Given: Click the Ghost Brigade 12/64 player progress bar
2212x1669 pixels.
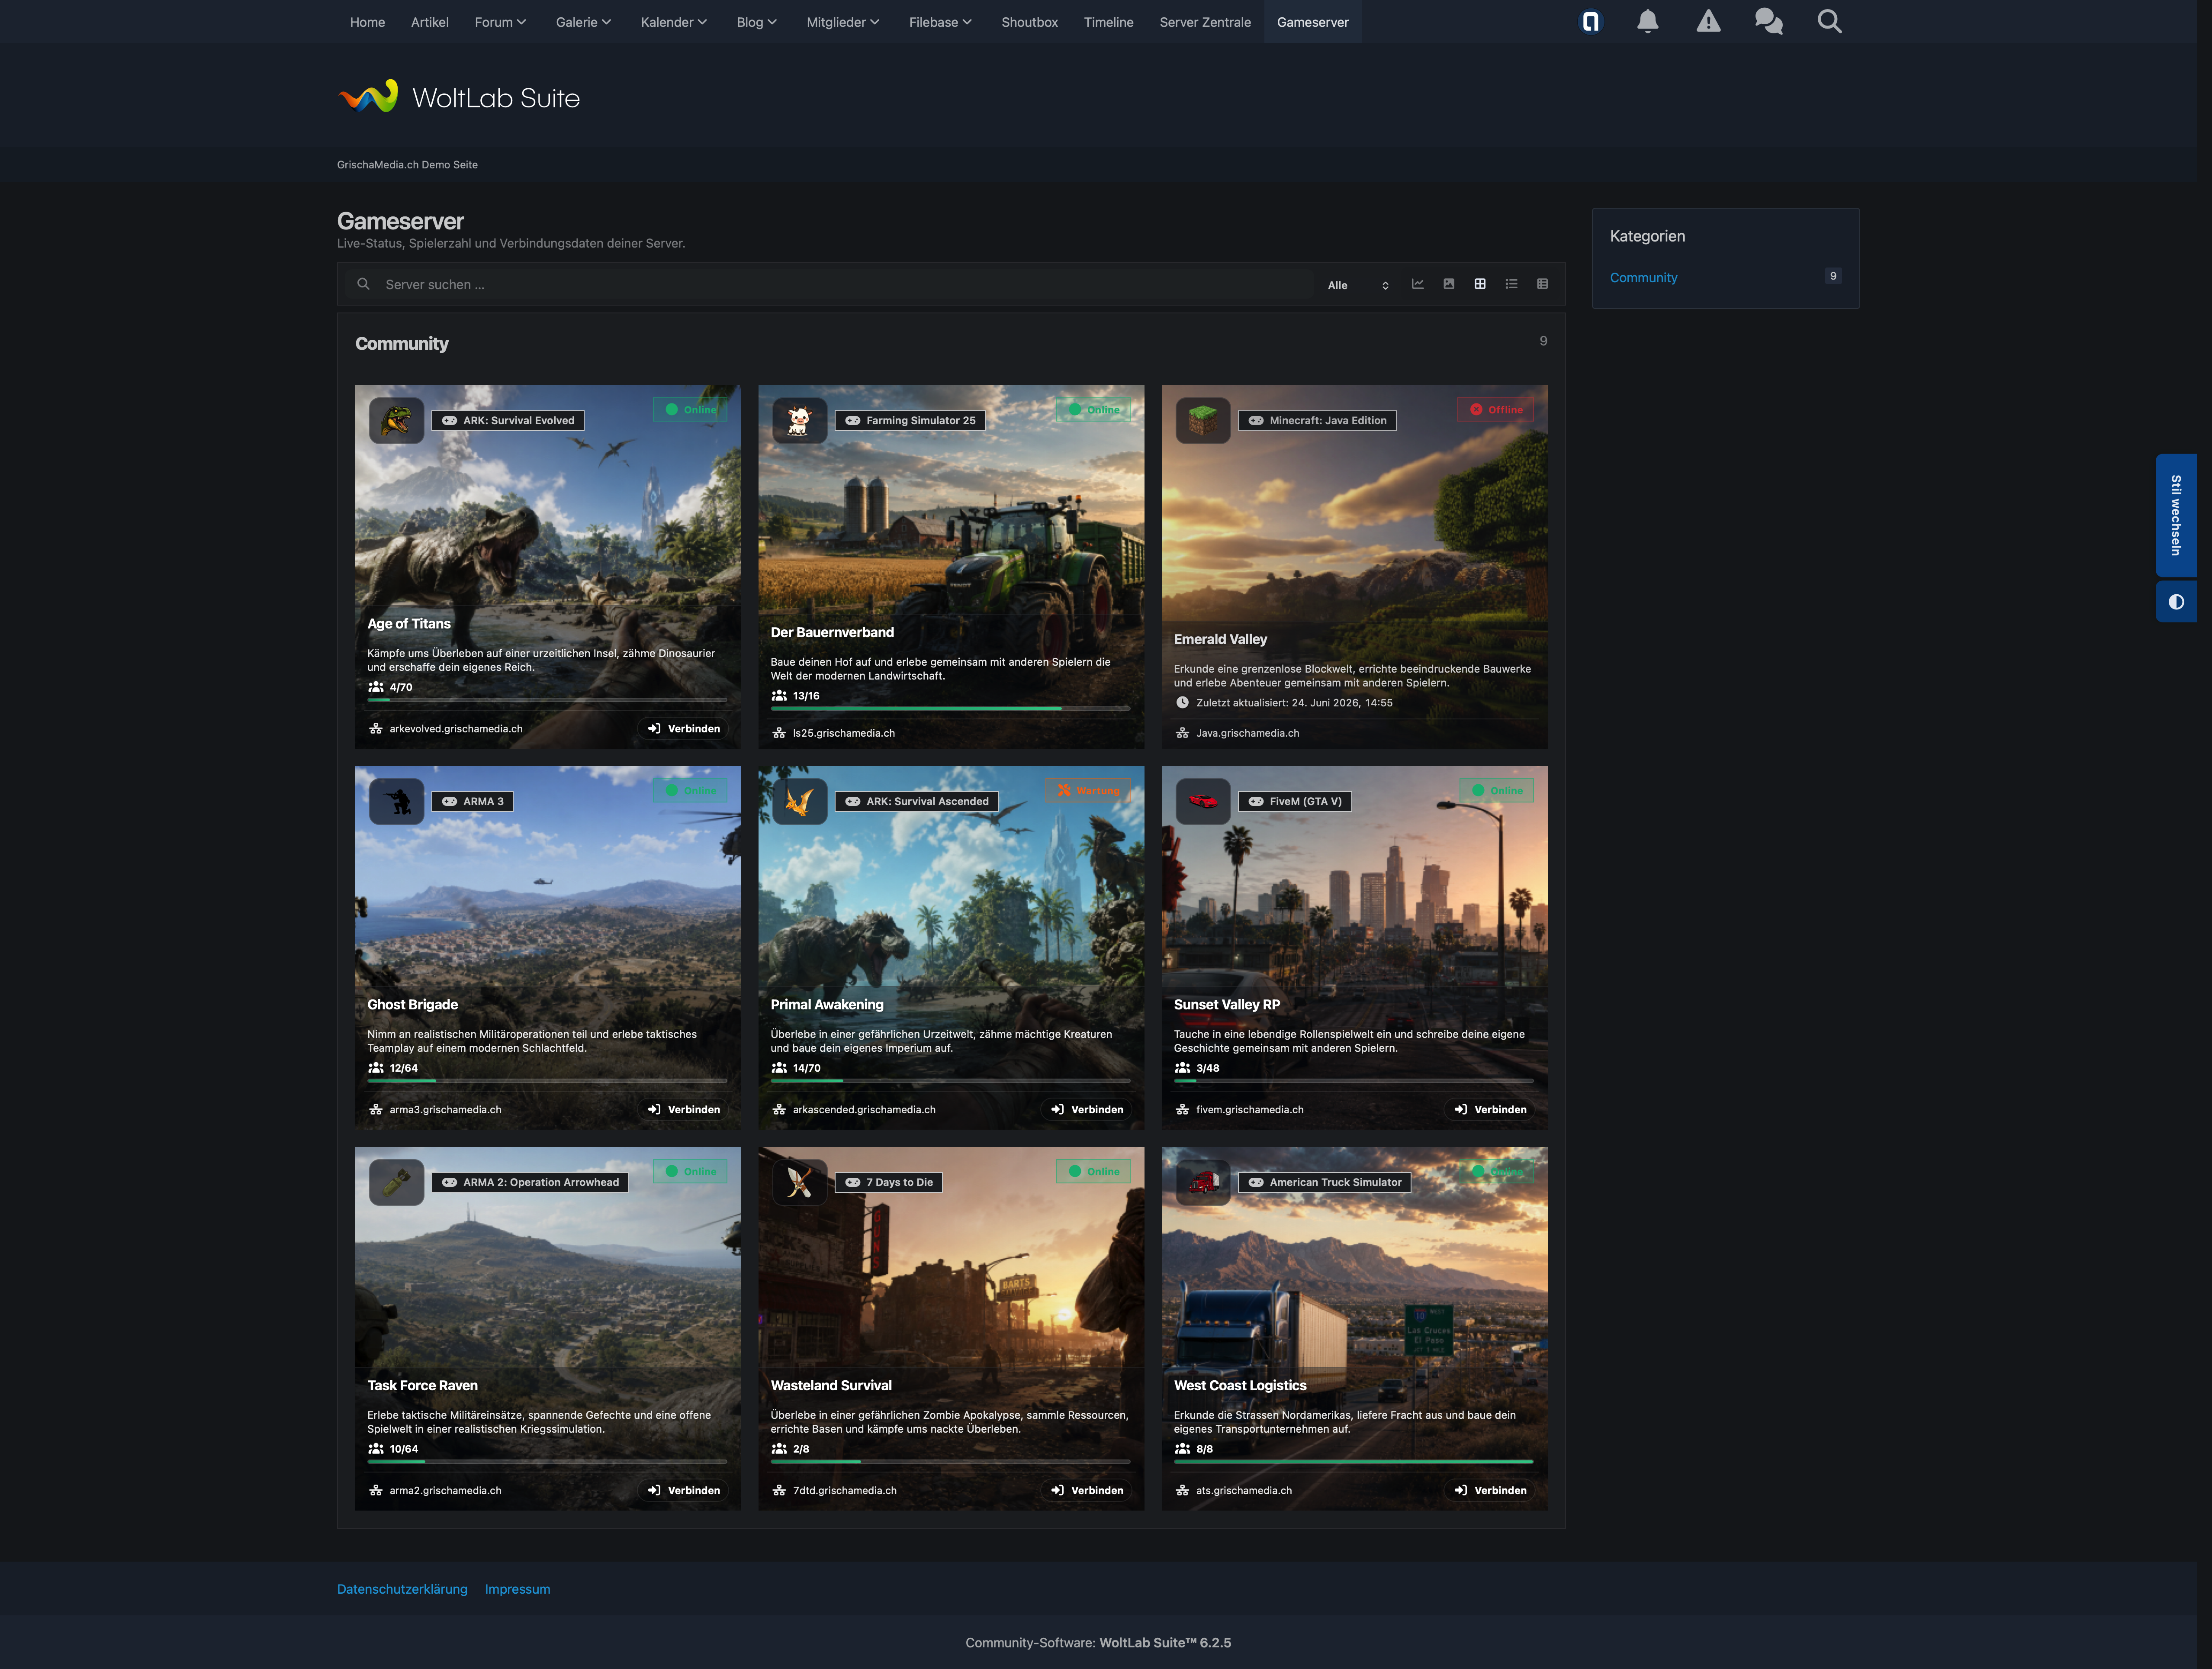Looking at the screenshot, I should pos(547,1081).
